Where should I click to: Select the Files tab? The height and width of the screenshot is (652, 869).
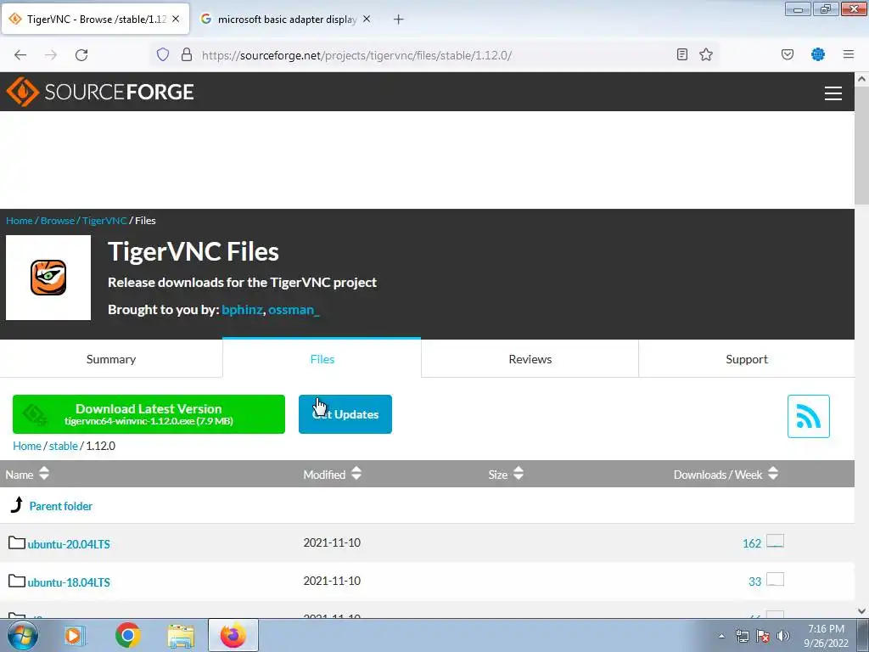point(322,359)
